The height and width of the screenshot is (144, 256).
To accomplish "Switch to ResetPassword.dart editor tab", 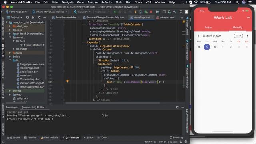I will coord(66,18).
